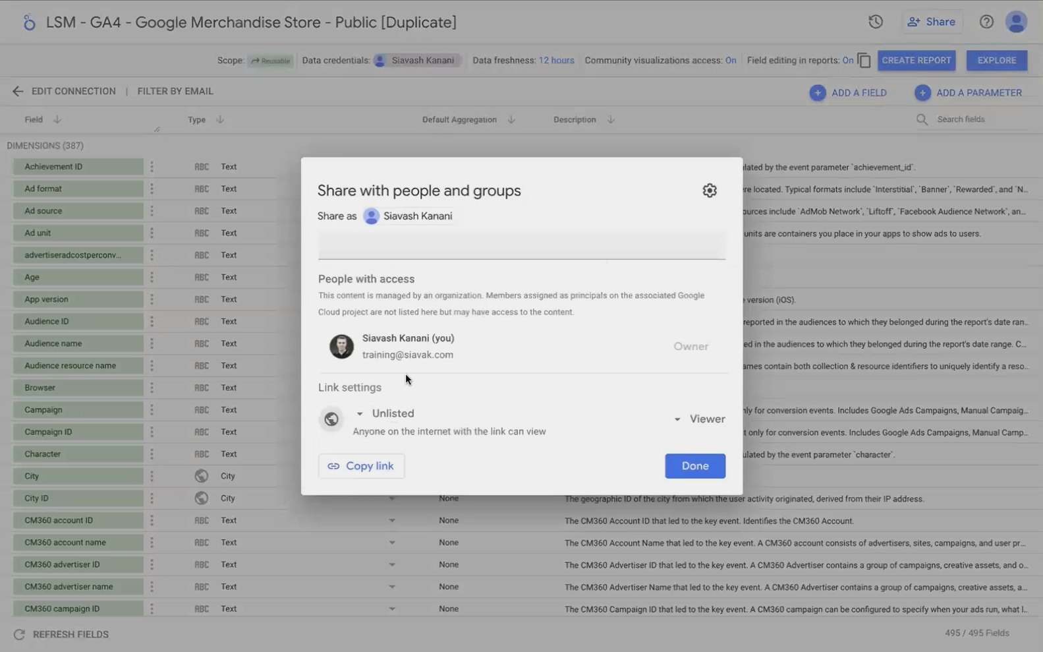Select the Character field
Screen dimensions: 1043x652
(78, 454)
